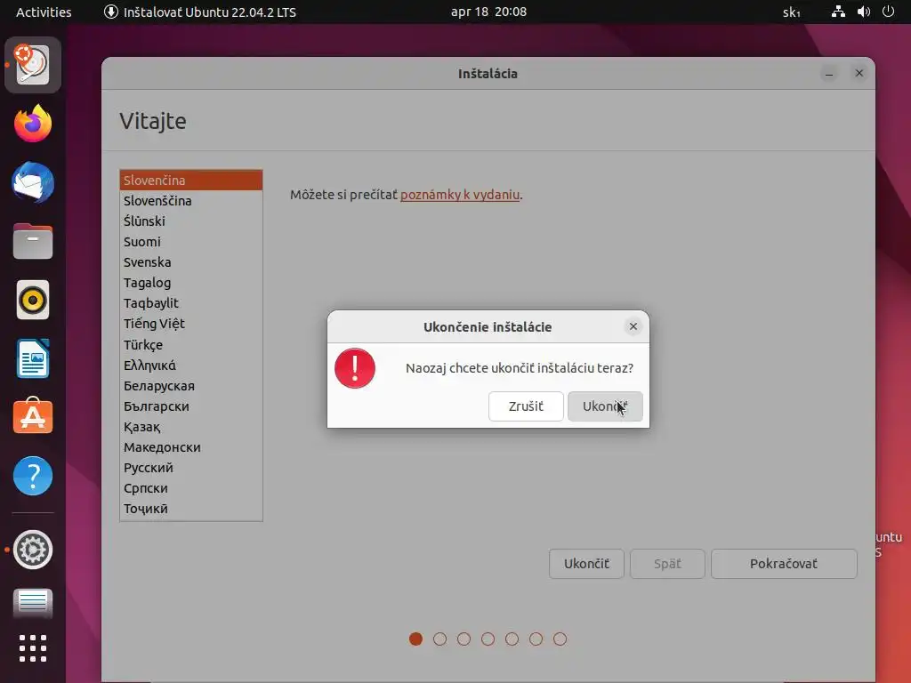Select Српски language

[191, 488]
